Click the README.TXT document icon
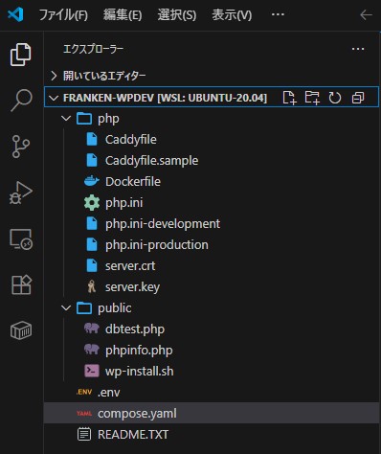This screenshot has width=381, height=454. (x=84, y=434)
